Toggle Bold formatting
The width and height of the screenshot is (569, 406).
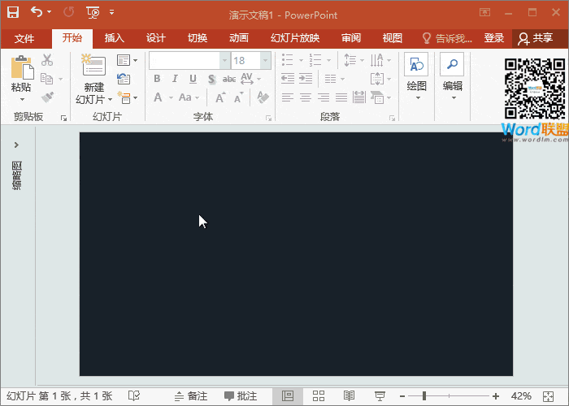157,79
